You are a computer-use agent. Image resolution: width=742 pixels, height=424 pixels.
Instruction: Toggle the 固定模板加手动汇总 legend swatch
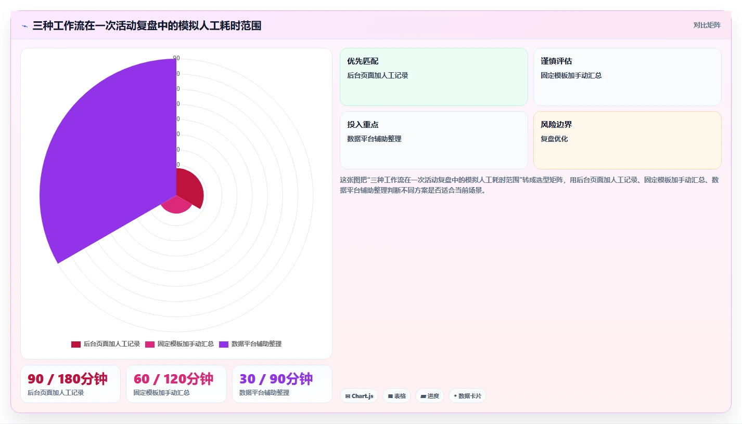coord(150,344)
